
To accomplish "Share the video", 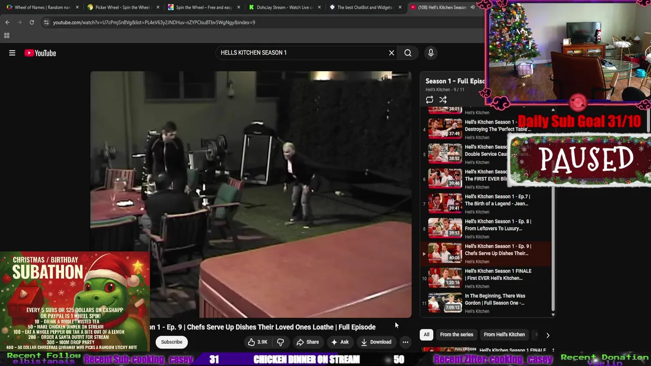I will click(x=308, y=342).
